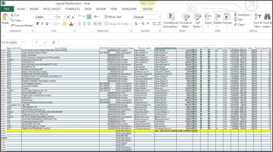Screen dimensions: 273x152
Task: Open the font size dropdown
Action: pyautogui.click(x=65, y=17)
